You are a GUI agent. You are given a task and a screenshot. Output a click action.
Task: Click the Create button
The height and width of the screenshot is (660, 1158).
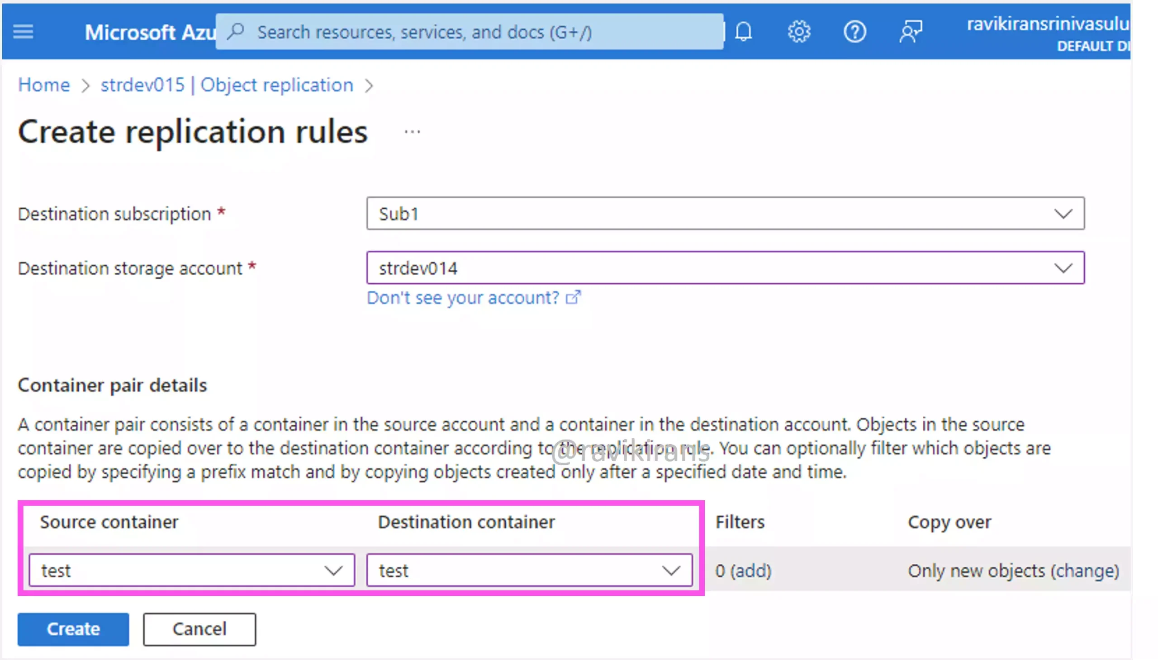74,629
